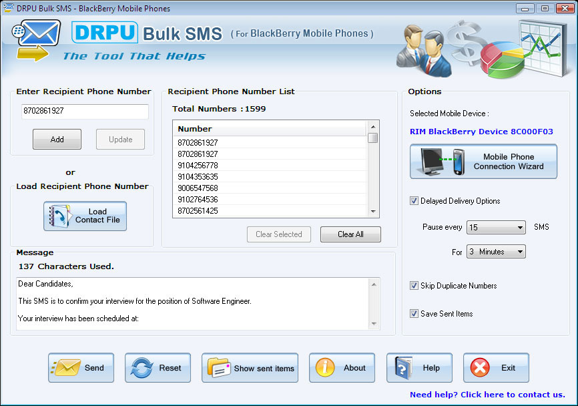Clear All recipient numbers
This screenshot has width=578, height=406.
coord(350,234)
